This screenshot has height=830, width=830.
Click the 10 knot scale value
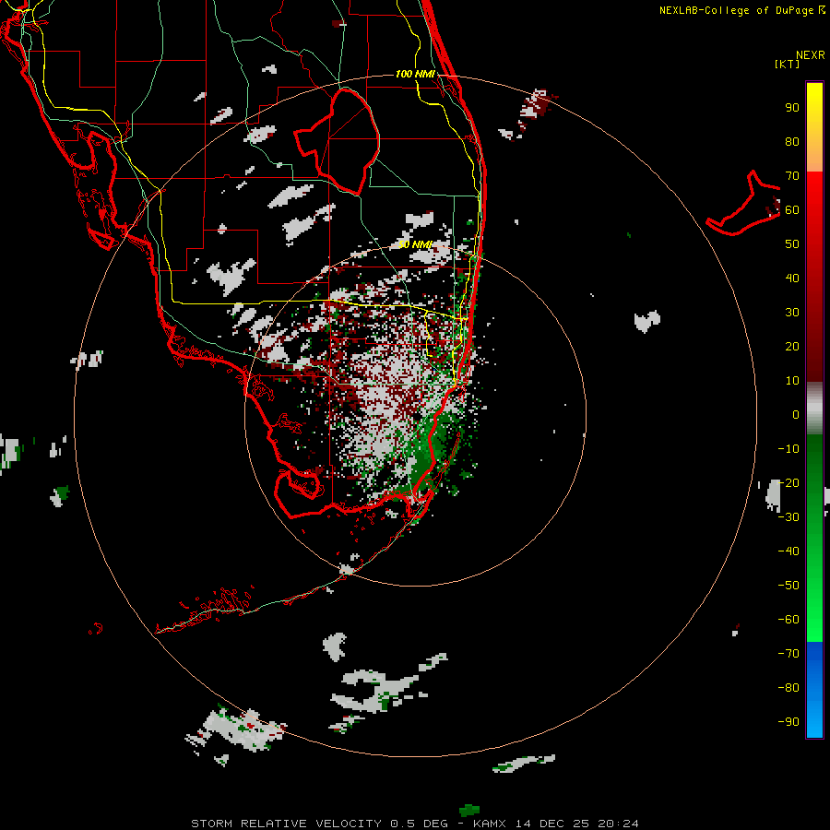tap(792, 381)
